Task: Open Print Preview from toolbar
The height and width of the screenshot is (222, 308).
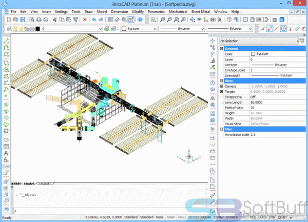Action: (x=32, y=19)
